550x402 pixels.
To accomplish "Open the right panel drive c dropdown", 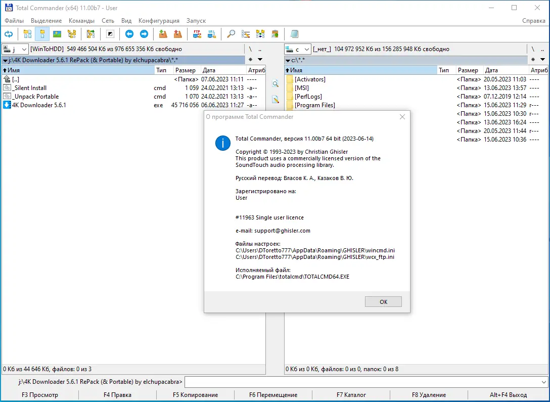I will point(297,49).
